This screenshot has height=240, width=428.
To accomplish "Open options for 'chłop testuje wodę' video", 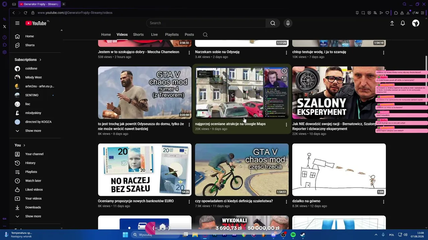I will tap(384, 53).
